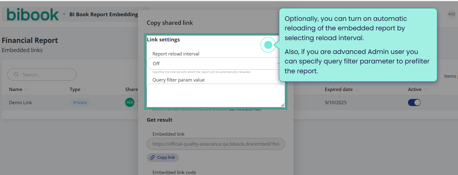This screenshot has width=458, height=175.
Task: Open the Learn more about filters link
Action: pos(244,109)
